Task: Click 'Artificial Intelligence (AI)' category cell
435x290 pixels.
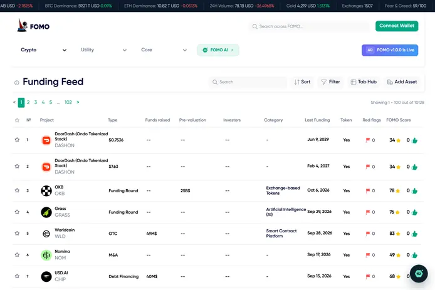Action: click(x=286, y=212)
